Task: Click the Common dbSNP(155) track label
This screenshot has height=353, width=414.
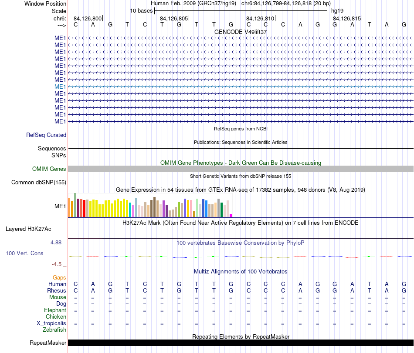Action: point(38,182)
